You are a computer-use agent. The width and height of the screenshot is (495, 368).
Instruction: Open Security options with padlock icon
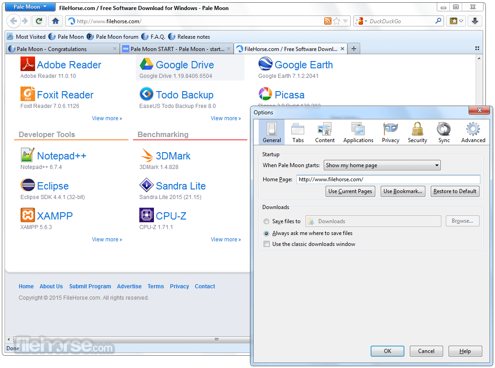coord(417,133)
